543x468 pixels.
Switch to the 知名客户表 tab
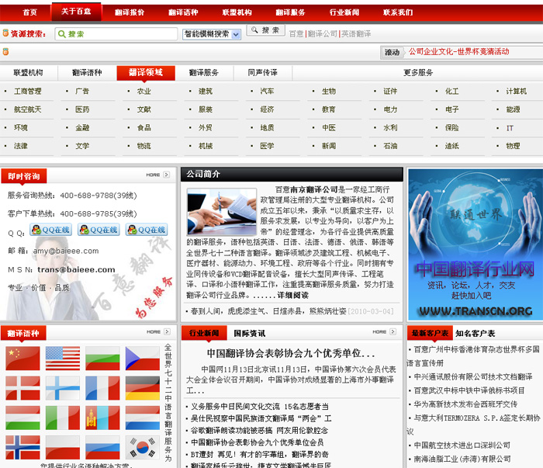coord(475,333)
